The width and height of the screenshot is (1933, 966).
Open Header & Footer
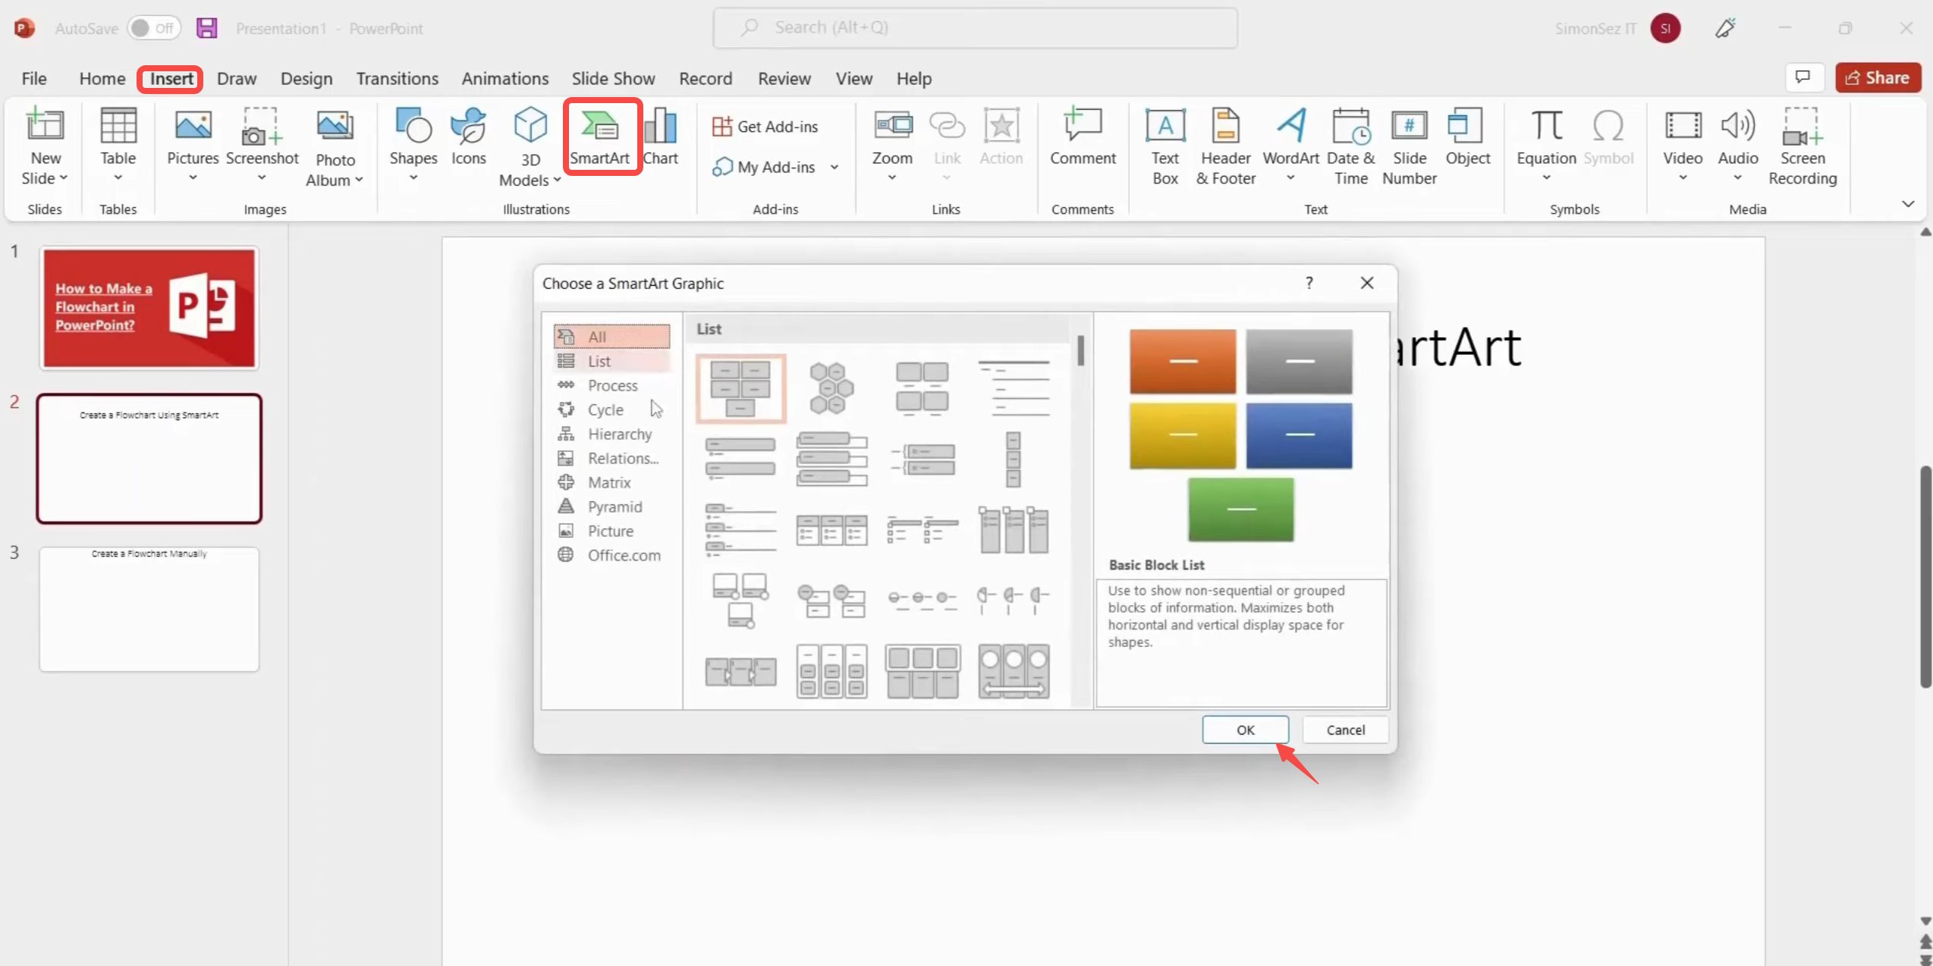[1226, 146]
